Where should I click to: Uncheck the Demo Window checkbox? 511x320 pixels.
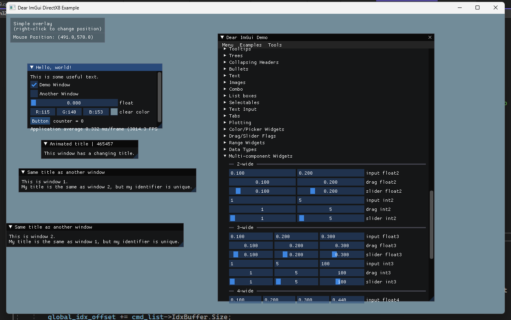click(x=34, y=84)
